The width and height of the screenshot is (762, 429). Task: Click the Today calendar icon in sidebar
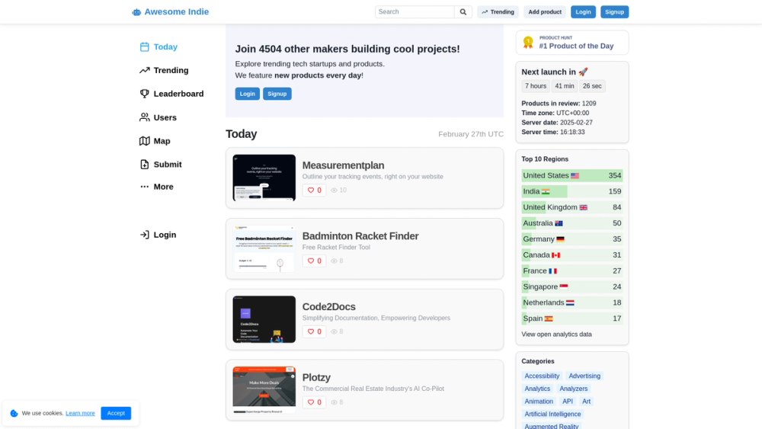tap(144, 46)
